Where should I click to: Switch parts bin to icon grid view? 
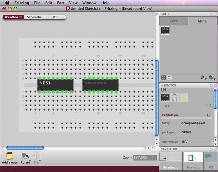click(x=163, y=77)
